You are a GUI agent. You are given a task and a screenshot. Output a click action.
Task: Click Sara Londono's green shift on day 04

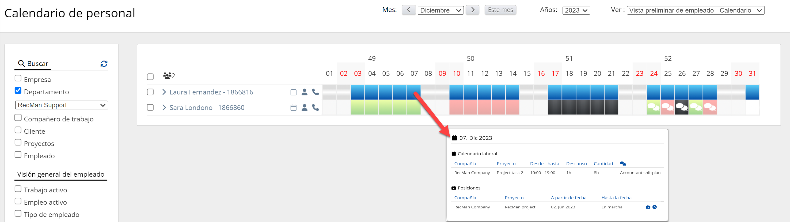click(372, 108)
